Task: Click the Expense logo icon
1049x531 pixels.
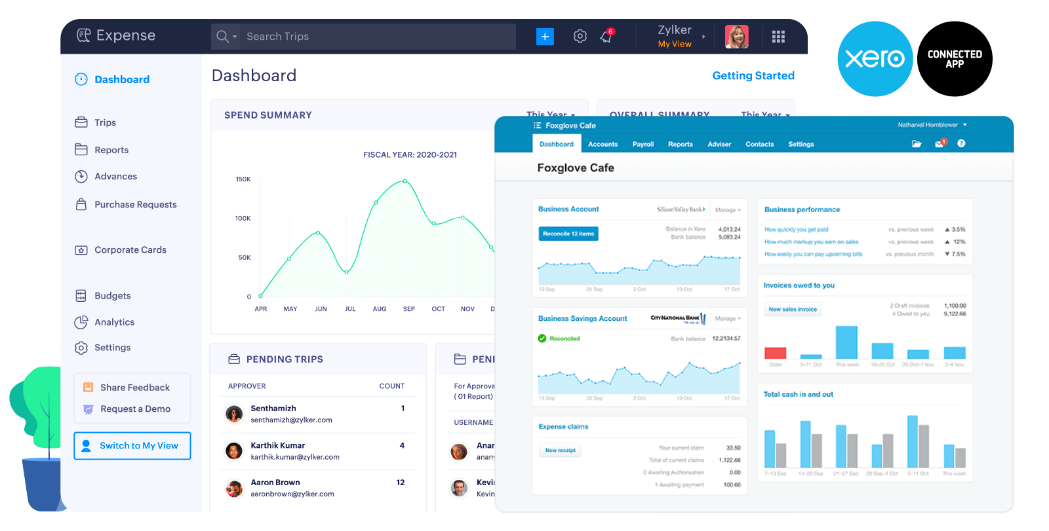Action: (x=83, y=35)
